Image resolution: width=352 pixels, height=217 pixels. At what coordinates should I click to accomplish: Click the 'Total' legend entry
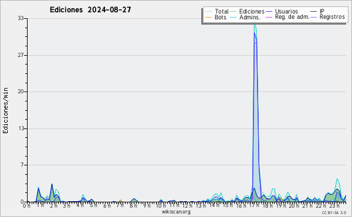point(222,11)
